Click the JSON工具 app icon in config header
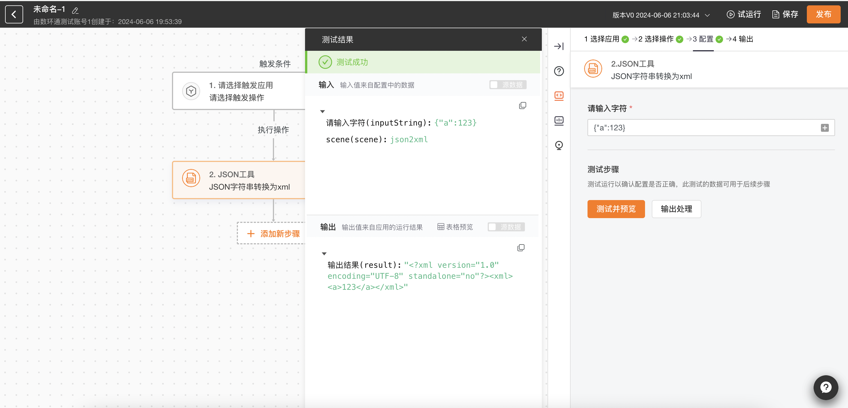 coord(593,69)
